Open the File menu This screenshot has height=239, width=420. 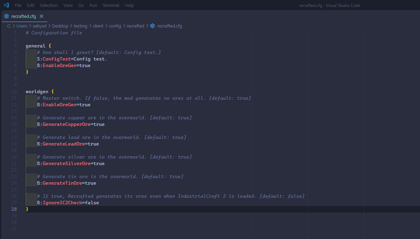pos(18,5)
